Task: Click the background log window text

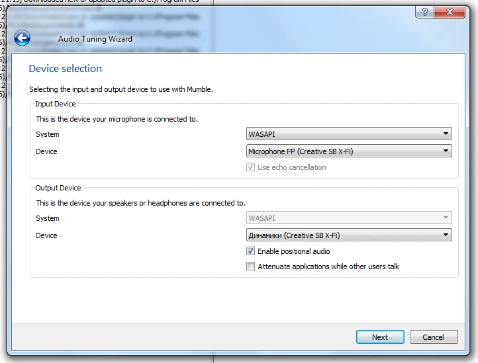Action: 106,2
